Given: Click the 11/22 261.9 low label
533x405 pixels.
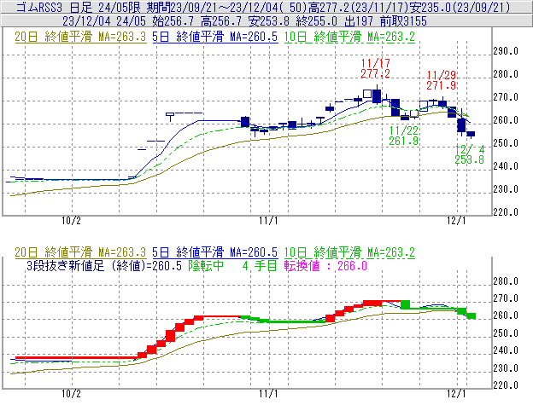Looking at the screenshot, I should [x=403, y=136].
